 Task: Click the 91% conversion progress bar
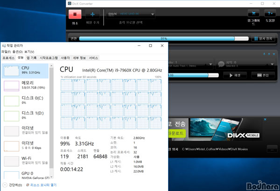[164, 38]
